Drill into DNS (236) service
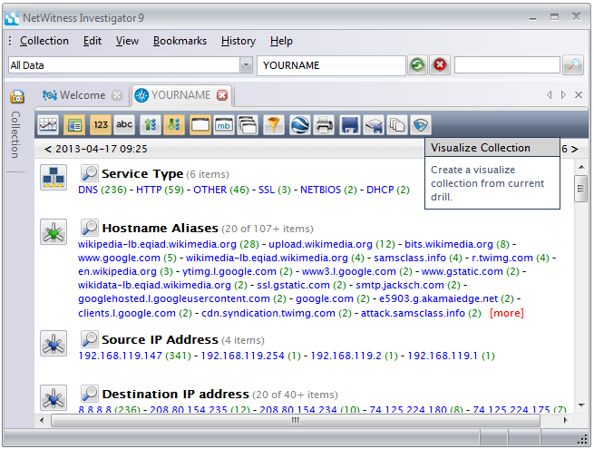 (x=102, y=190)
